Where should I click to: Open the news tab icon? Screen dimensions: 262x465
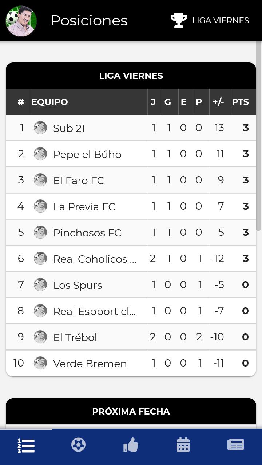click(235, 445)
